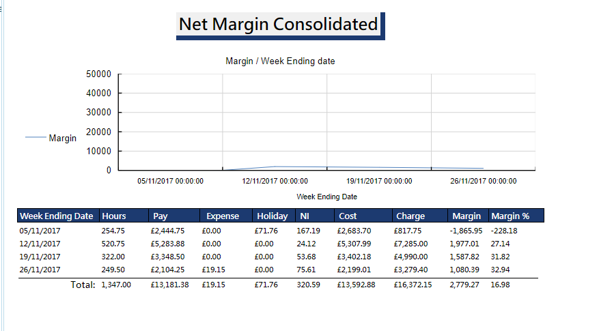
Task: Select the Total hours value 1,347.00
Action: [115, 285]
